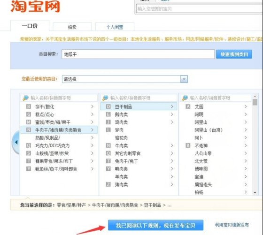Screen dimensions: 263x235
Task: Select subcategory 鹅肉类
Action: [x=139, y=114]
